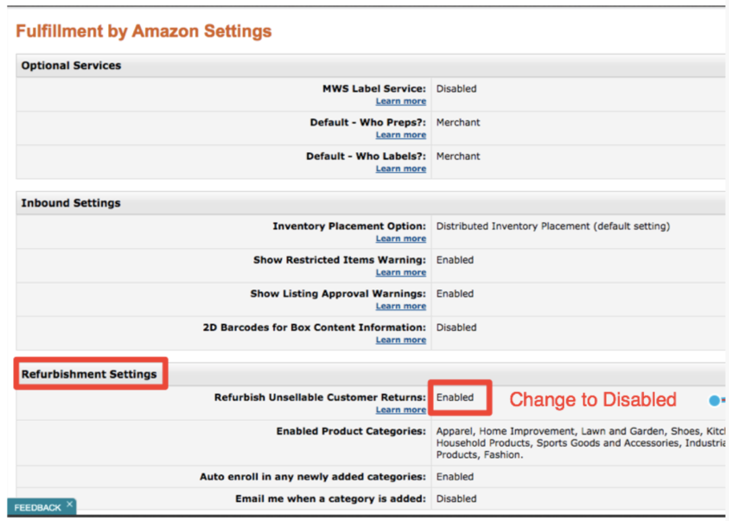
Task: Open Learn more for Show Listing Approval Warnings
Action: point(401,306)
